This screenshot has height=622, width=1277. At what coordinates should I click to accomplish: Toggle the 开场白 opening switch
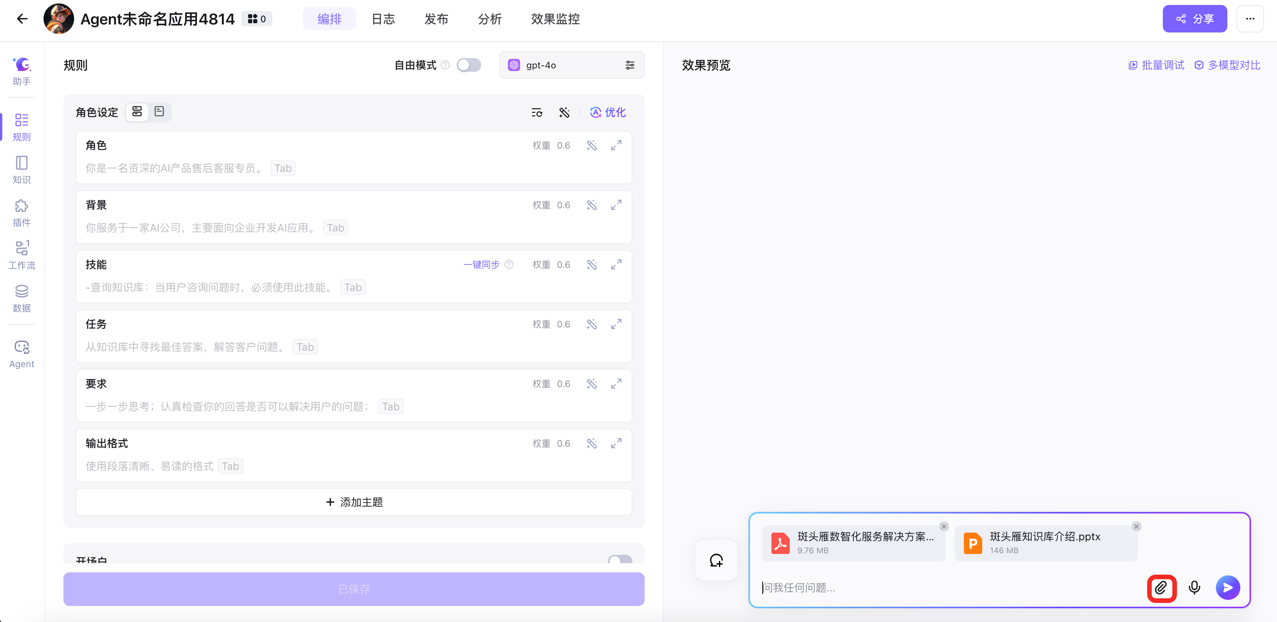(620, 559)
